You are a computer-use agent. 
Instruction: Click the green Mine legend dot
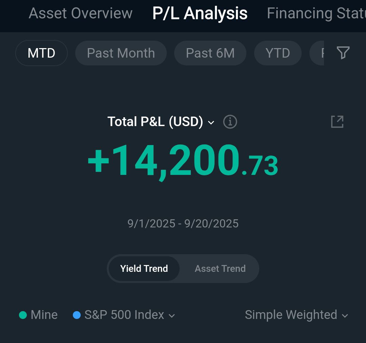(x=23, y=315)
